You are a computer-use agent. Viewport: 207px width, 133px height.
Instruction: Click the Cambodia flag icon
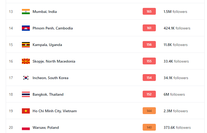click(x=26, y=28)
